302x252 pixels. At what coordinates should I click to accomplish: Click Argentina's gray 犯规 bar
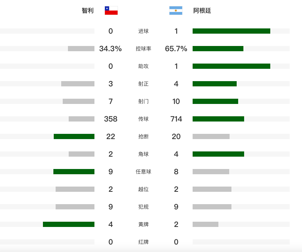click(212, 207)
